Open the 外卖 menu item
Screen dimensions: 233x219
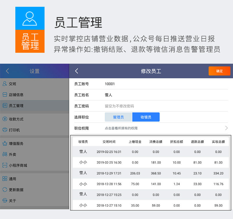pos(35,154)
